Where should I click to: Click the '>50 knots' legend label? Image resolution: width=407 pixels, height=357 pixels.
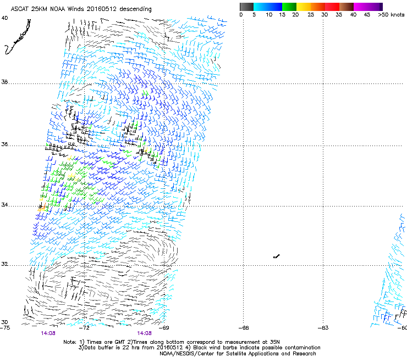click(391, 15)
